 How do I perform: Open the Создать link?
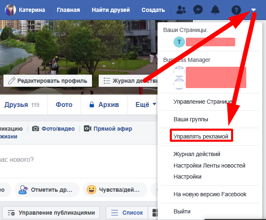(x=153, y=10)
